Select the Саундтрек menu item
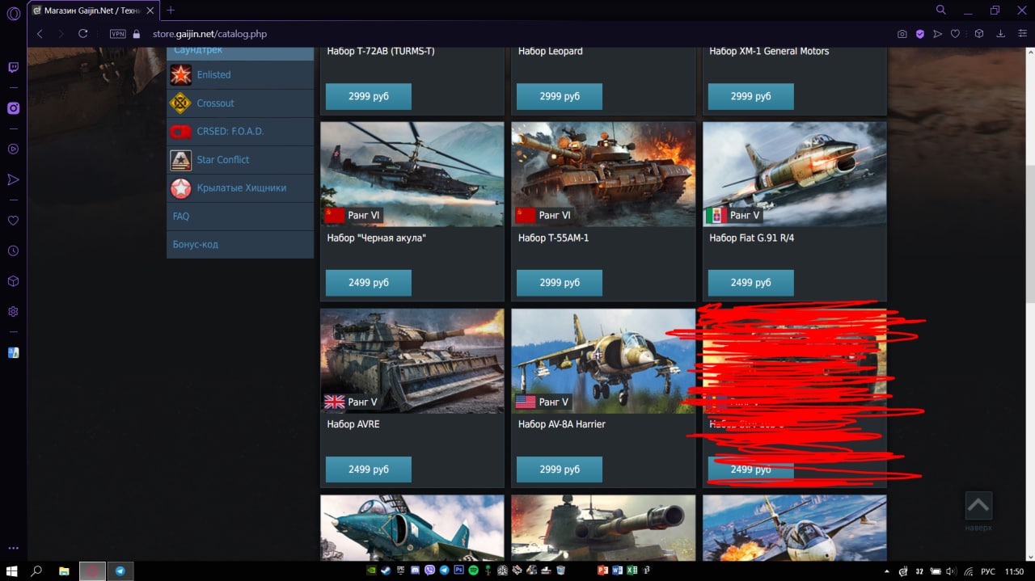 pos(240,53)
